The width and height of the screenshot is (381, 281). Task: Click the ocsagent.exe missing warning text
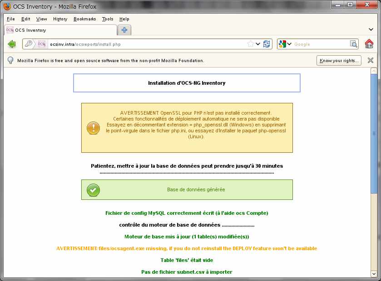coord(187,248)
